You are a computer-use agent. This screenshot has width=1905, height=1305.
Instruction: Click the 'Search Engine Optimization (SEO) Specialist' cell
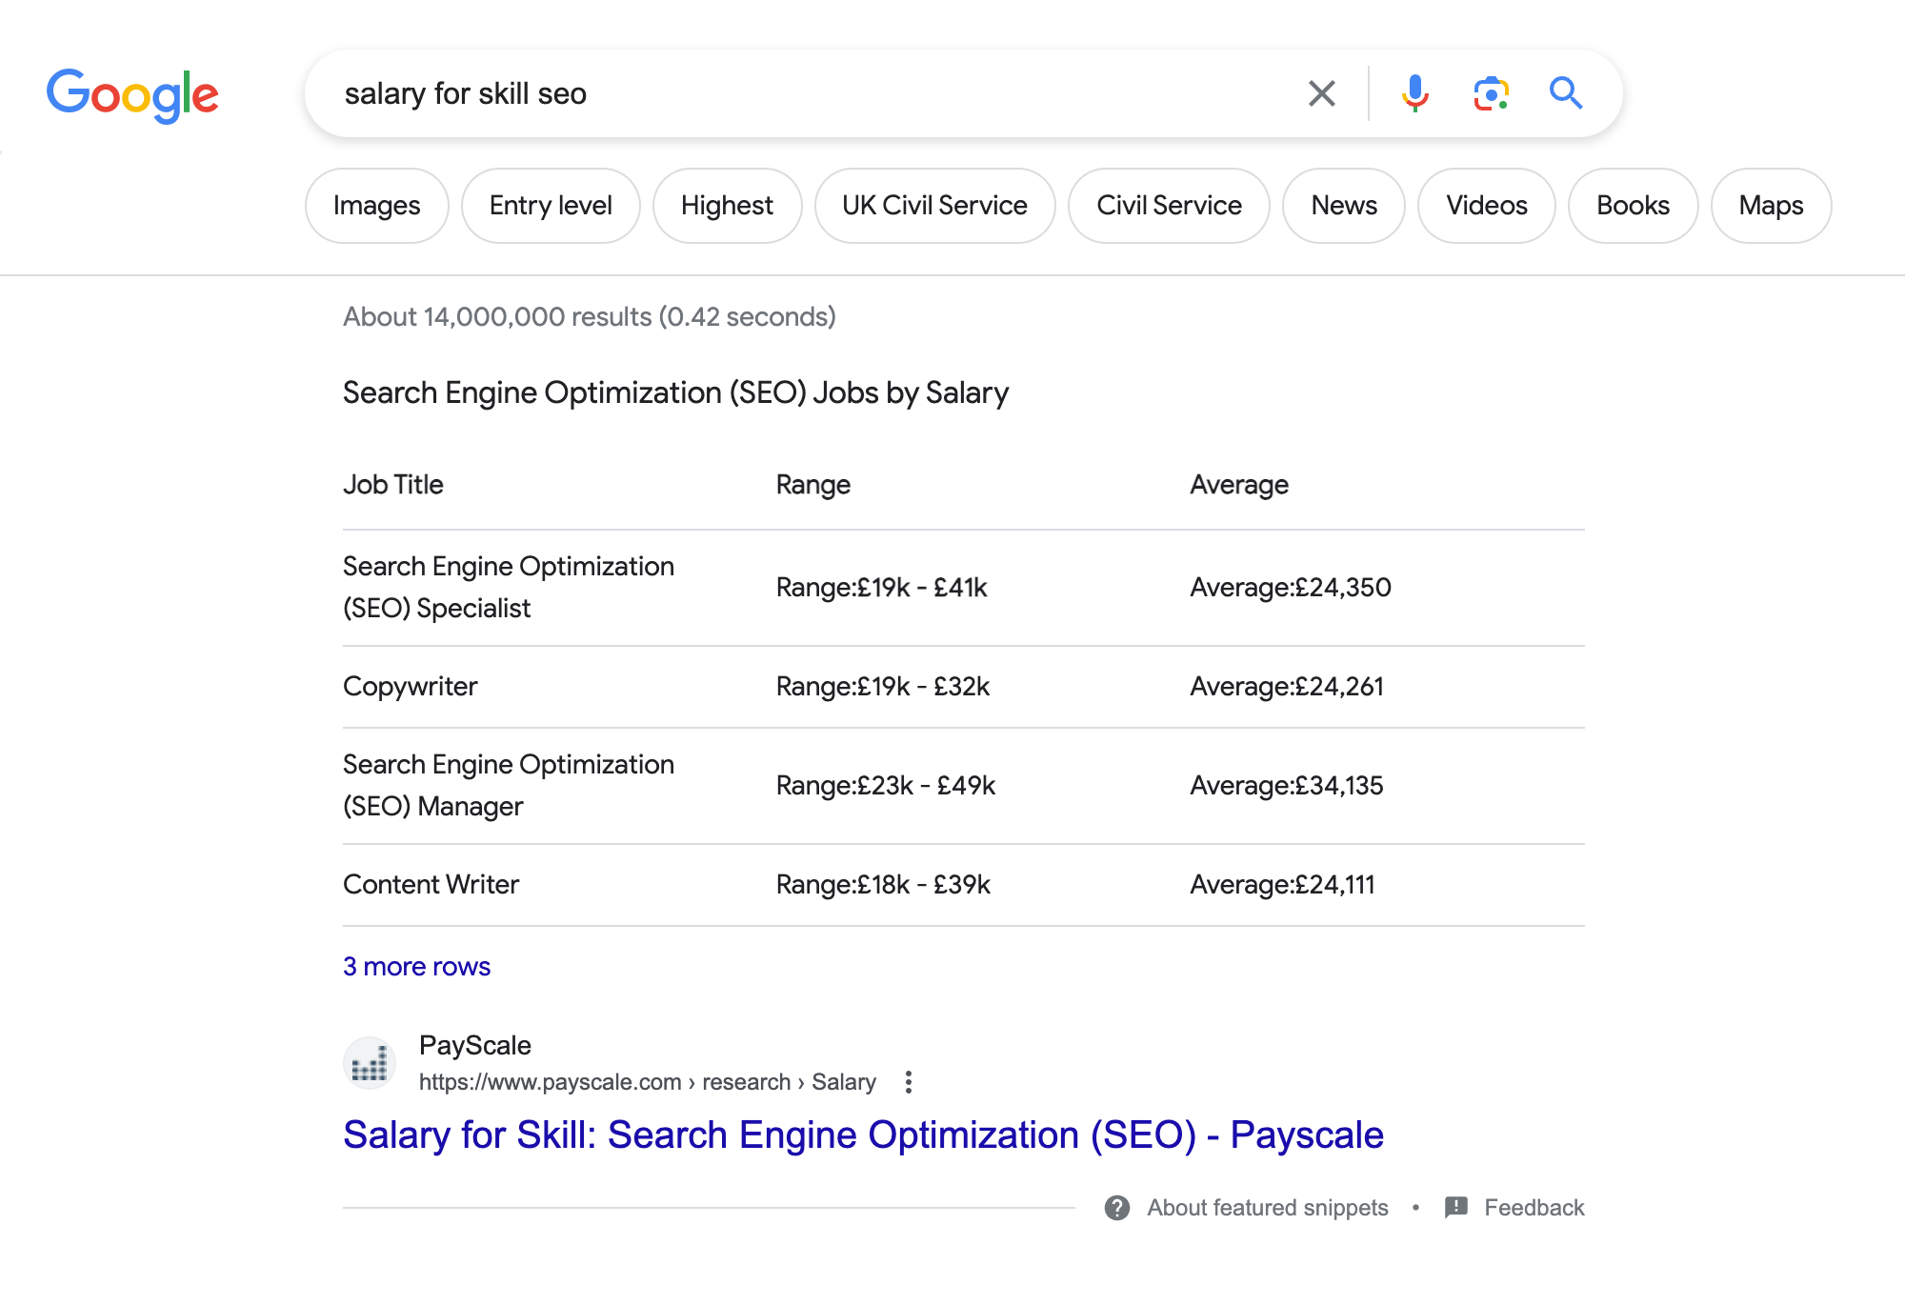[509, 588]
